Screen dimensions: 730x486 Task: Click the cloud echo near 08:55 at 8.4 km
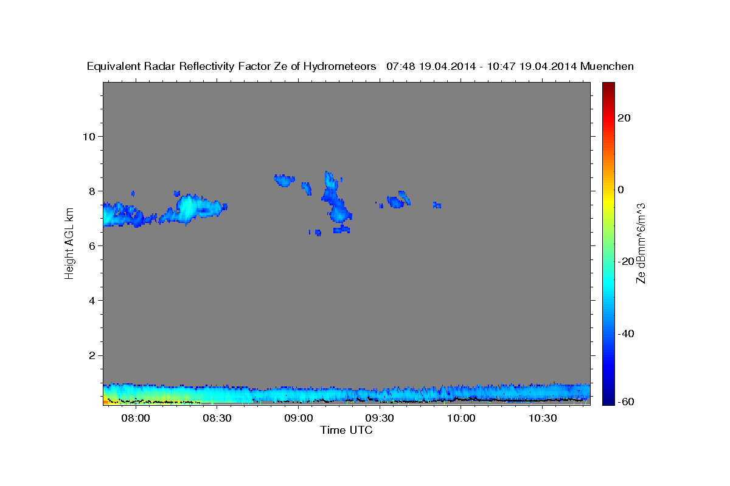283,180
